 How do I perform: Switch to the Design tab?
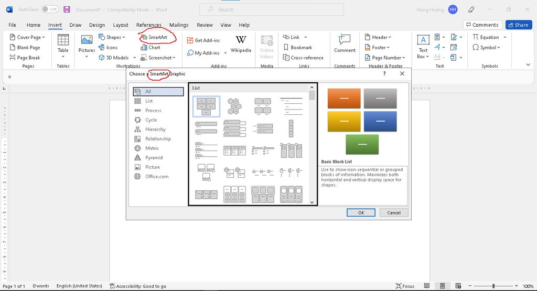click(97, 25)
